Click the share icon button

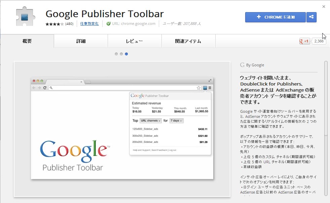coord(311,17)
